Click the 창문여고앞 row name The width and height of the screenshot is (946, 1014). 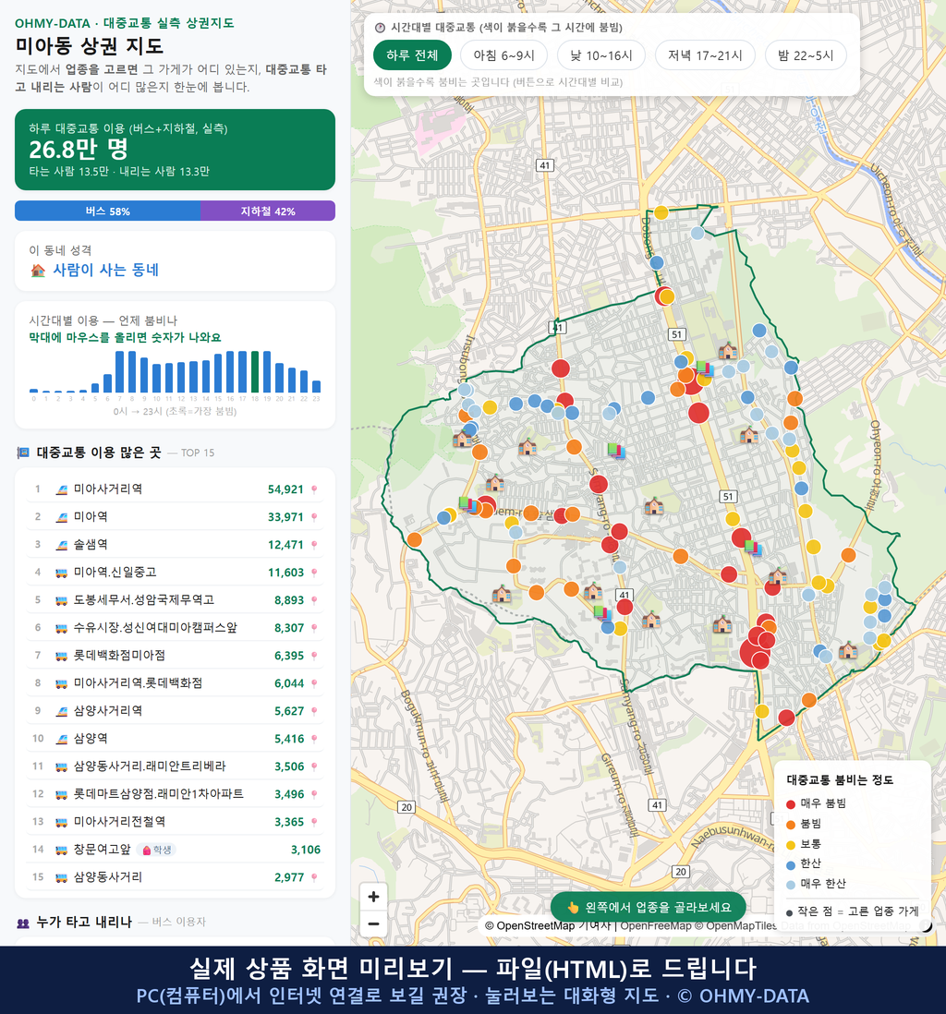point(103,850)
